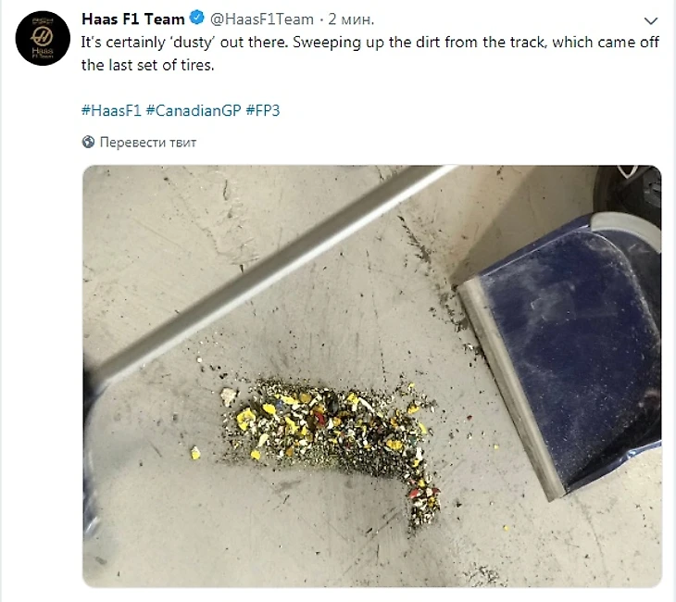
Task: Open the #FP3 hashtag
Action: point(263,110)
